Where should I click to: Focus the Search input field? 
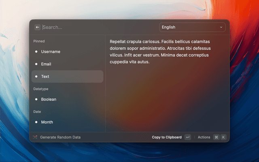97,27
